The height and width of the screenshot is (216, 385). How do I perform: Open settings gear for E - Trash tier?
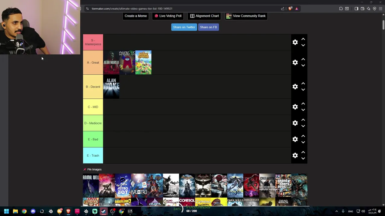[295, 155]
